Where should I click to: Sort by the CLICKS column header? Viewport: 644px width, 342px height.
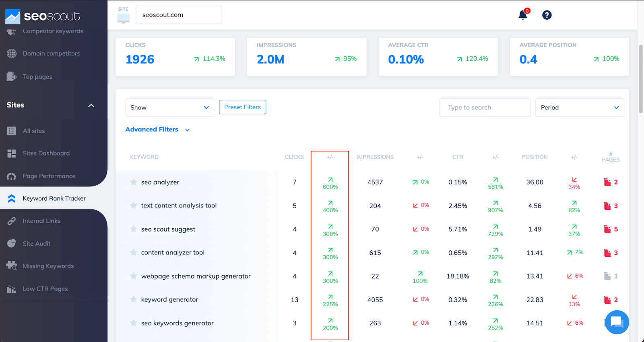294,157
